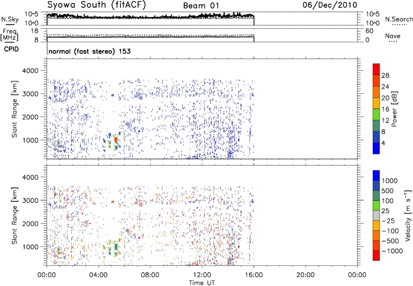Image resolution: width=413 pixels, height=286 pixels.
Task: Click the light green Power colorbar segment near 16
Action: click(x=376, y=114)
